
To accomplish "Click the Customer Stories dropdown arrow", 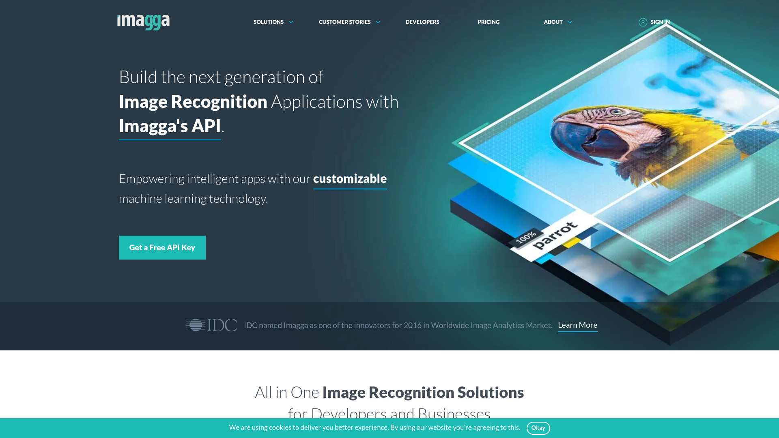I will 378,22.
